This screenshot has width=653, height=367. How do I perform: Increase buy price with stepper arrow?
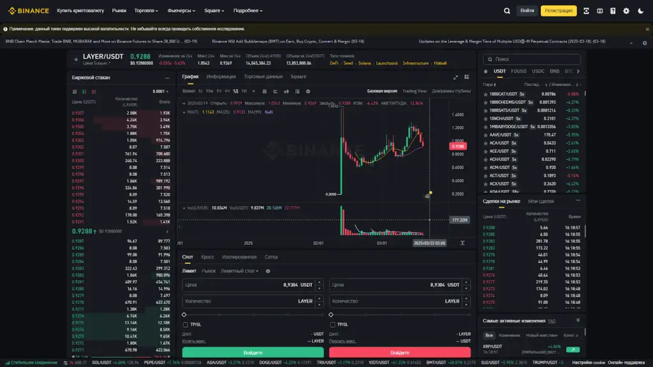319,282
